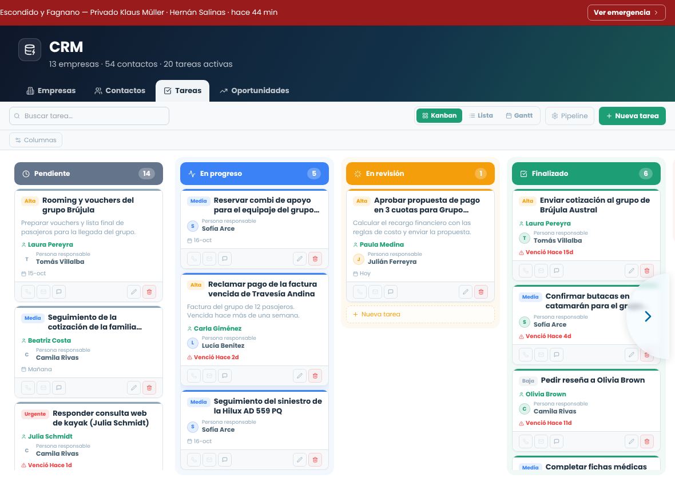The width and height of the screenshot is (675, 482).
Task: Delete the Rooming y vouchers task
Action: [149, 292]
